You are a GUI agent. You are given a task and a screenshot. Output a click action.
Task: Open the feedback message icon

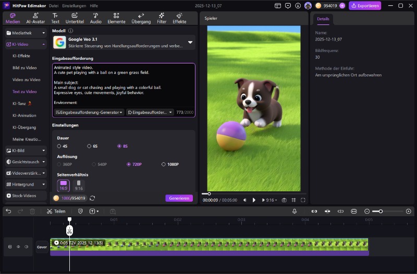(x=288, y=6)
